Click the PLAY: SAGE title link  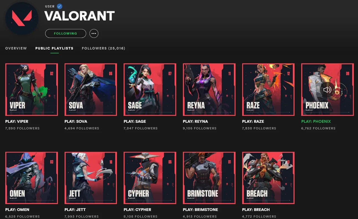pos(135,121)
